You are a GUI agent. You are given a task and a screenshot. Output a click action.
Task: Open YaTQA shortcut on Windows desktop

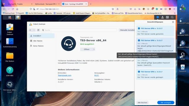pos(183,56)
